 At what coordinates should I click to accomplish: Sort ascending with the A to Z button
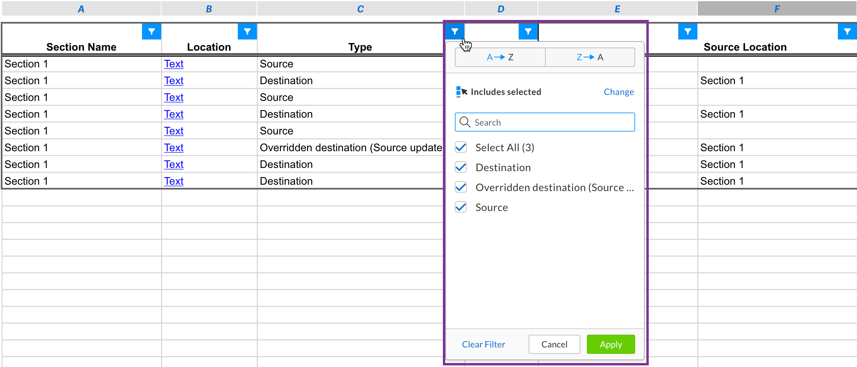point(500,57)
